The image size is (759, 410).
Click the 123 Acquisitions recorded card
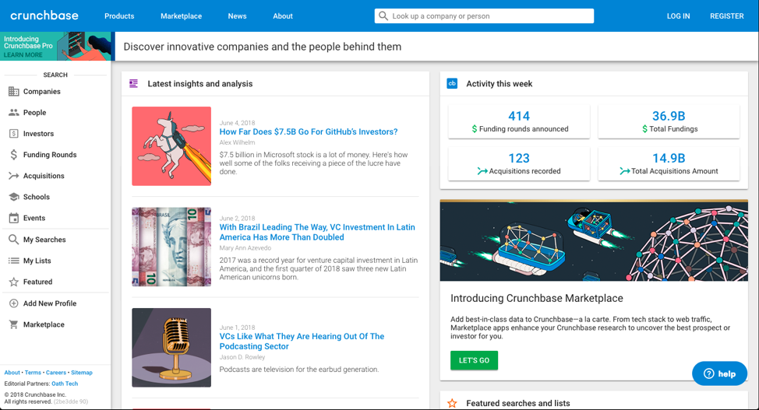point(519,164)
